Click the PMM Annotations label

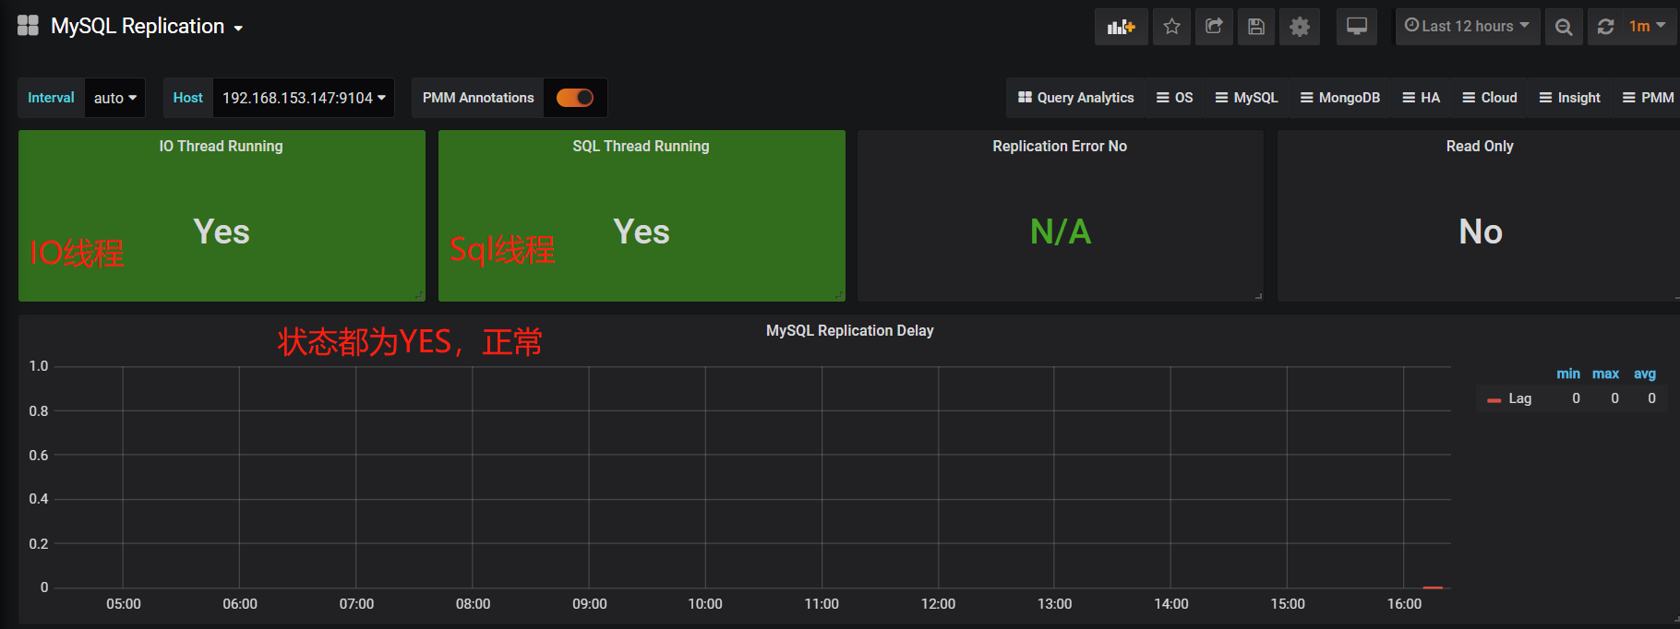pos(478,98)
